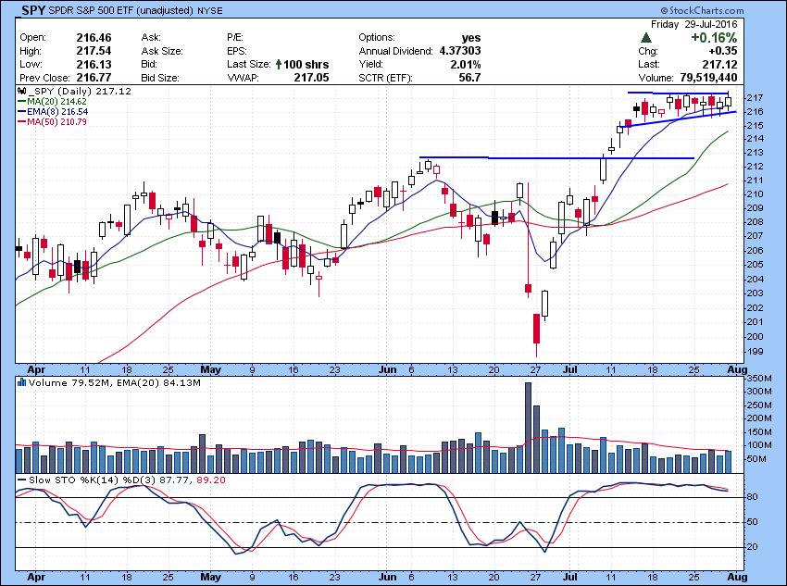Click the volume bars icon beside Volume 79.52M
Screen dimensions: 787x586
[21, 383]
